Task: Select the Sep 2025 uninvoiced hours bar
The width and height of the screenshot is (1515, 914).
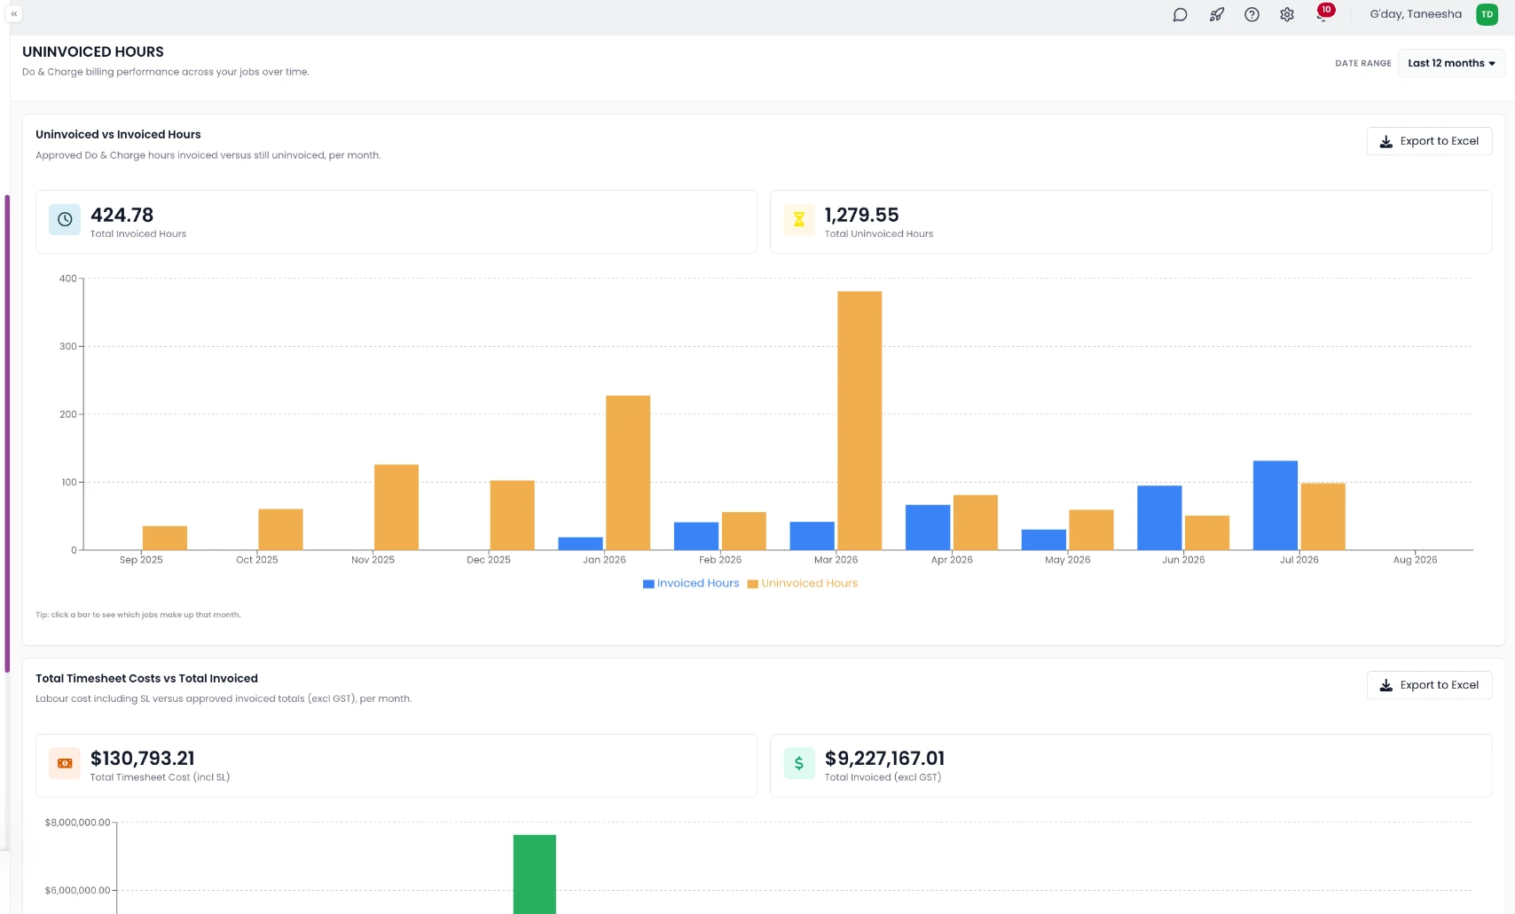Action: (x=165, y=539)
